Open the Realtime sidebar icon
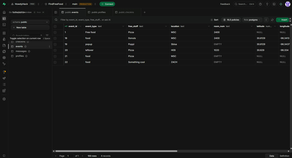The height and width of the screenshot is (158, 292). [4, 57]
